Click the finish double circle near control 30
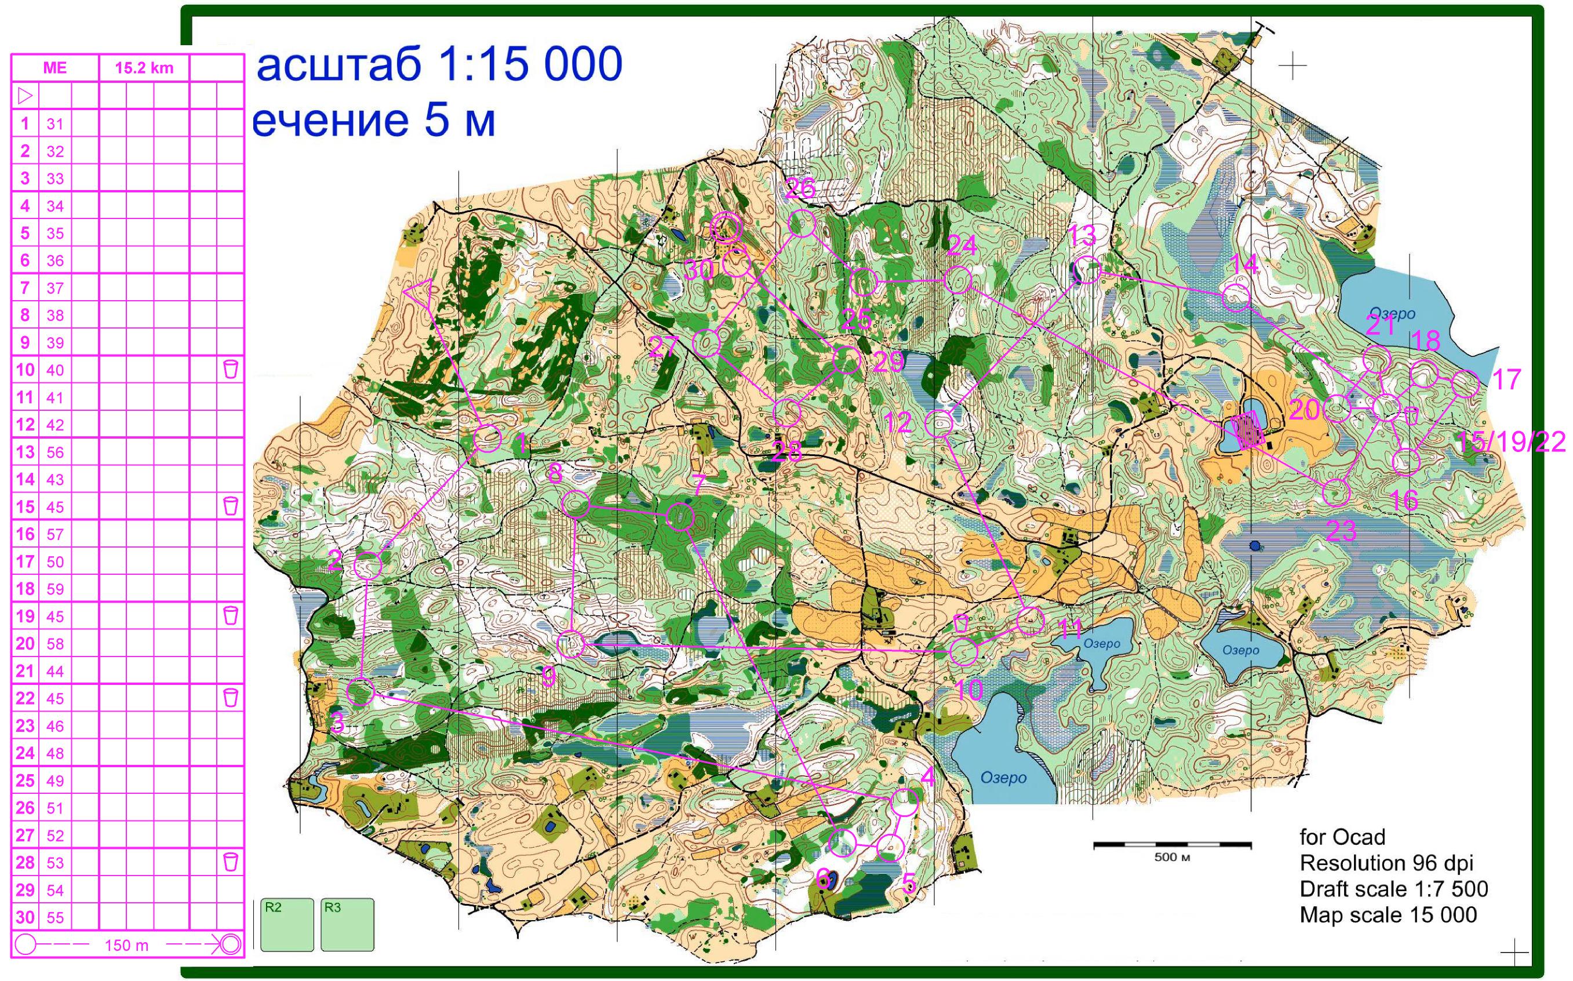Screen dimensions: 1573x981 [x=726, y=228]
